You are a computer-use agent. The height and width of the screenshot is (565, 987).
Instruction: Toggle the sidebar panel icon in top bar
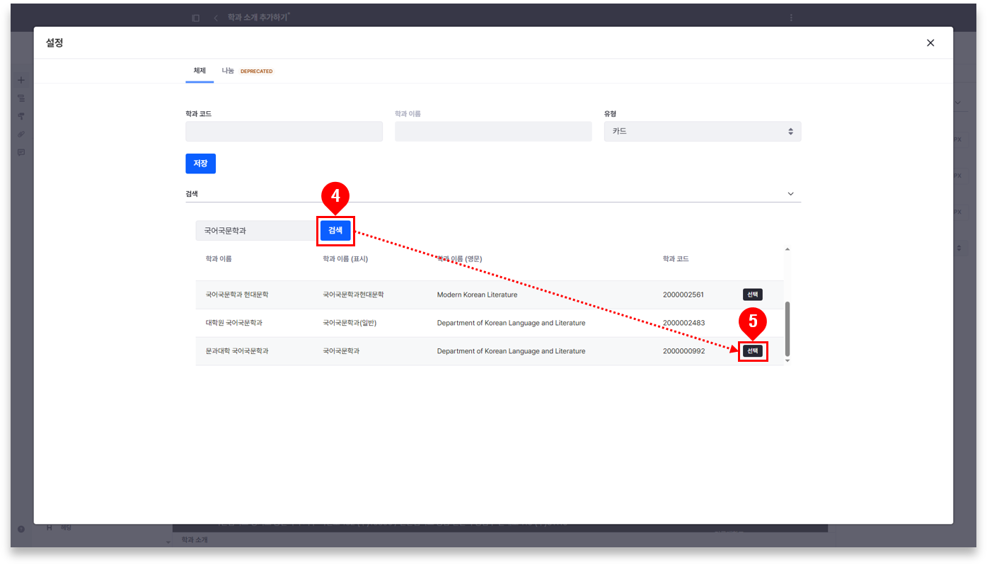[x=196, y=18]
